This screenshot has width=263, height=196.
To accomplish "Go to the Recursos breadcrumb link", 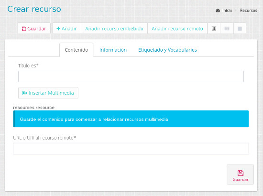I will 248,11.
